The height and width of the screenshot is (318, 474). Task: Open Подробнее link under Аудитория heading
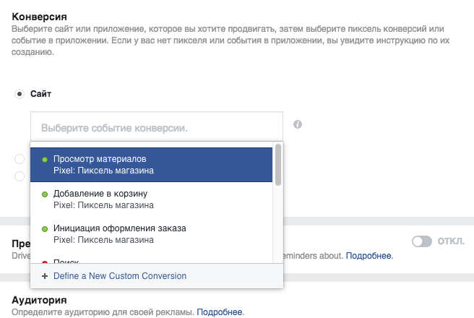pos(220,312)
